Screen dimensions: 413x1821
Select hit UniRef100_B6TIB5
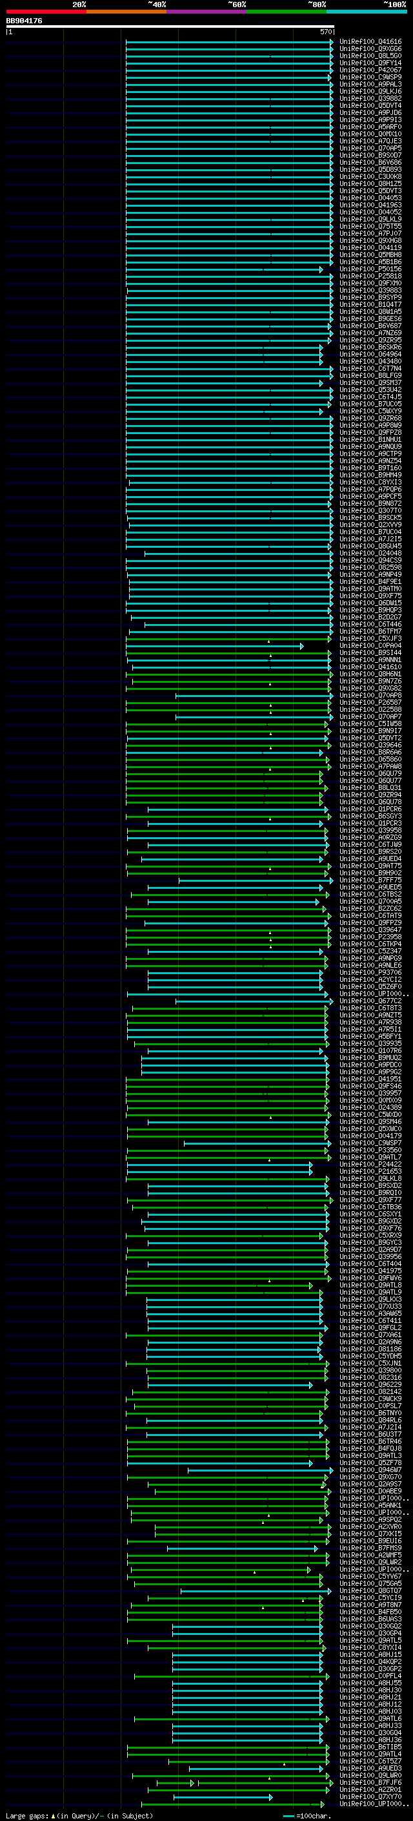coord(370,1747)
